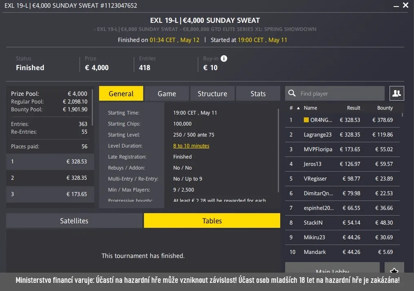Return to the General tab
Image resolution: width=414 pixels, height=291 pixels.
click(x=121, y=93)
